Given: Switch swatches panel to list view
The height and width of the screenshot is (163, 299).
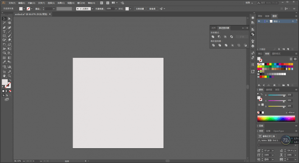Looking at the screenshot, I should [291, 59].
